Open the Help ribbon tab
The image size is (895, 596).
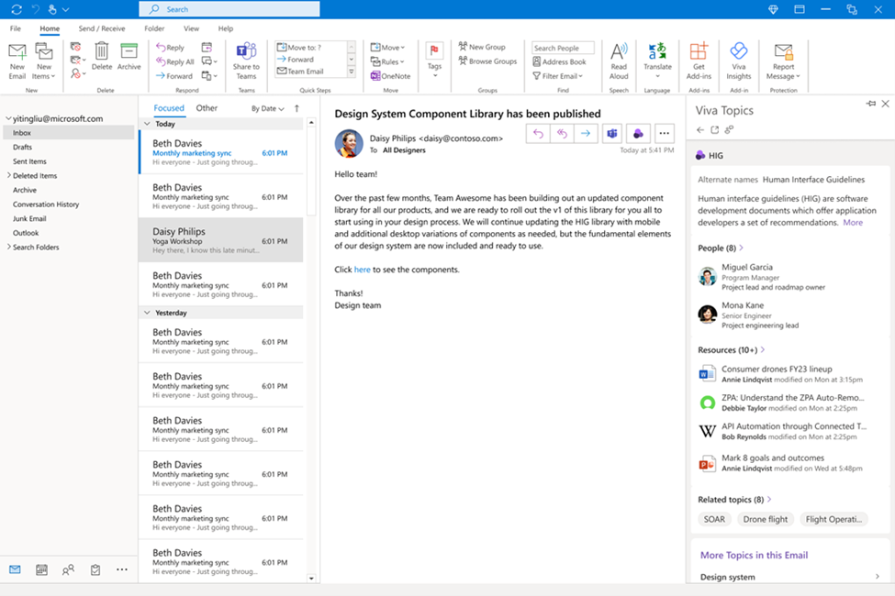pos(226,28)
